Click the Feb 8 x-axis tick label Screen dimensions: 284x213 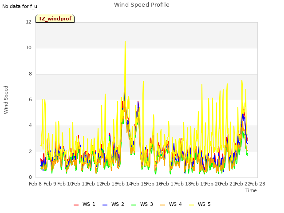35,184
